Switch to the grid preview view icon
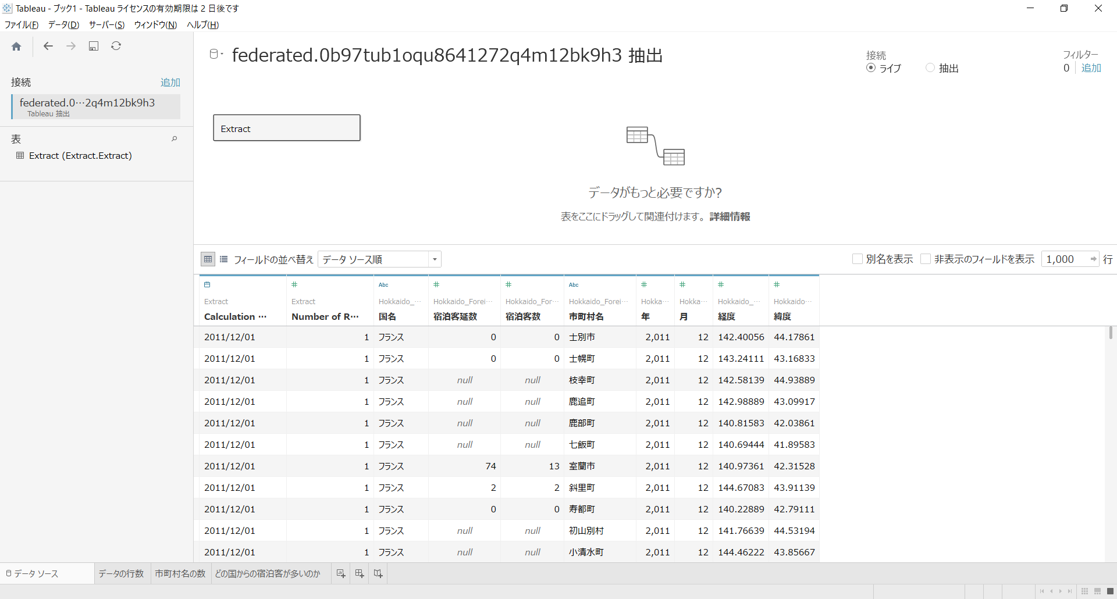This screenshot has height=599, width=1117. (208, 259)
